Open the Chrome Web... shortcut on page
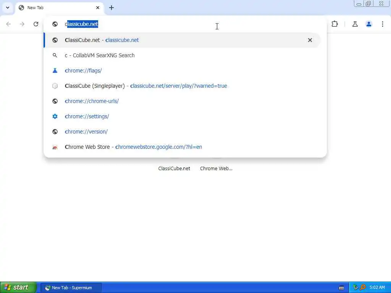391x293 pixels. (x=216, y=168)
